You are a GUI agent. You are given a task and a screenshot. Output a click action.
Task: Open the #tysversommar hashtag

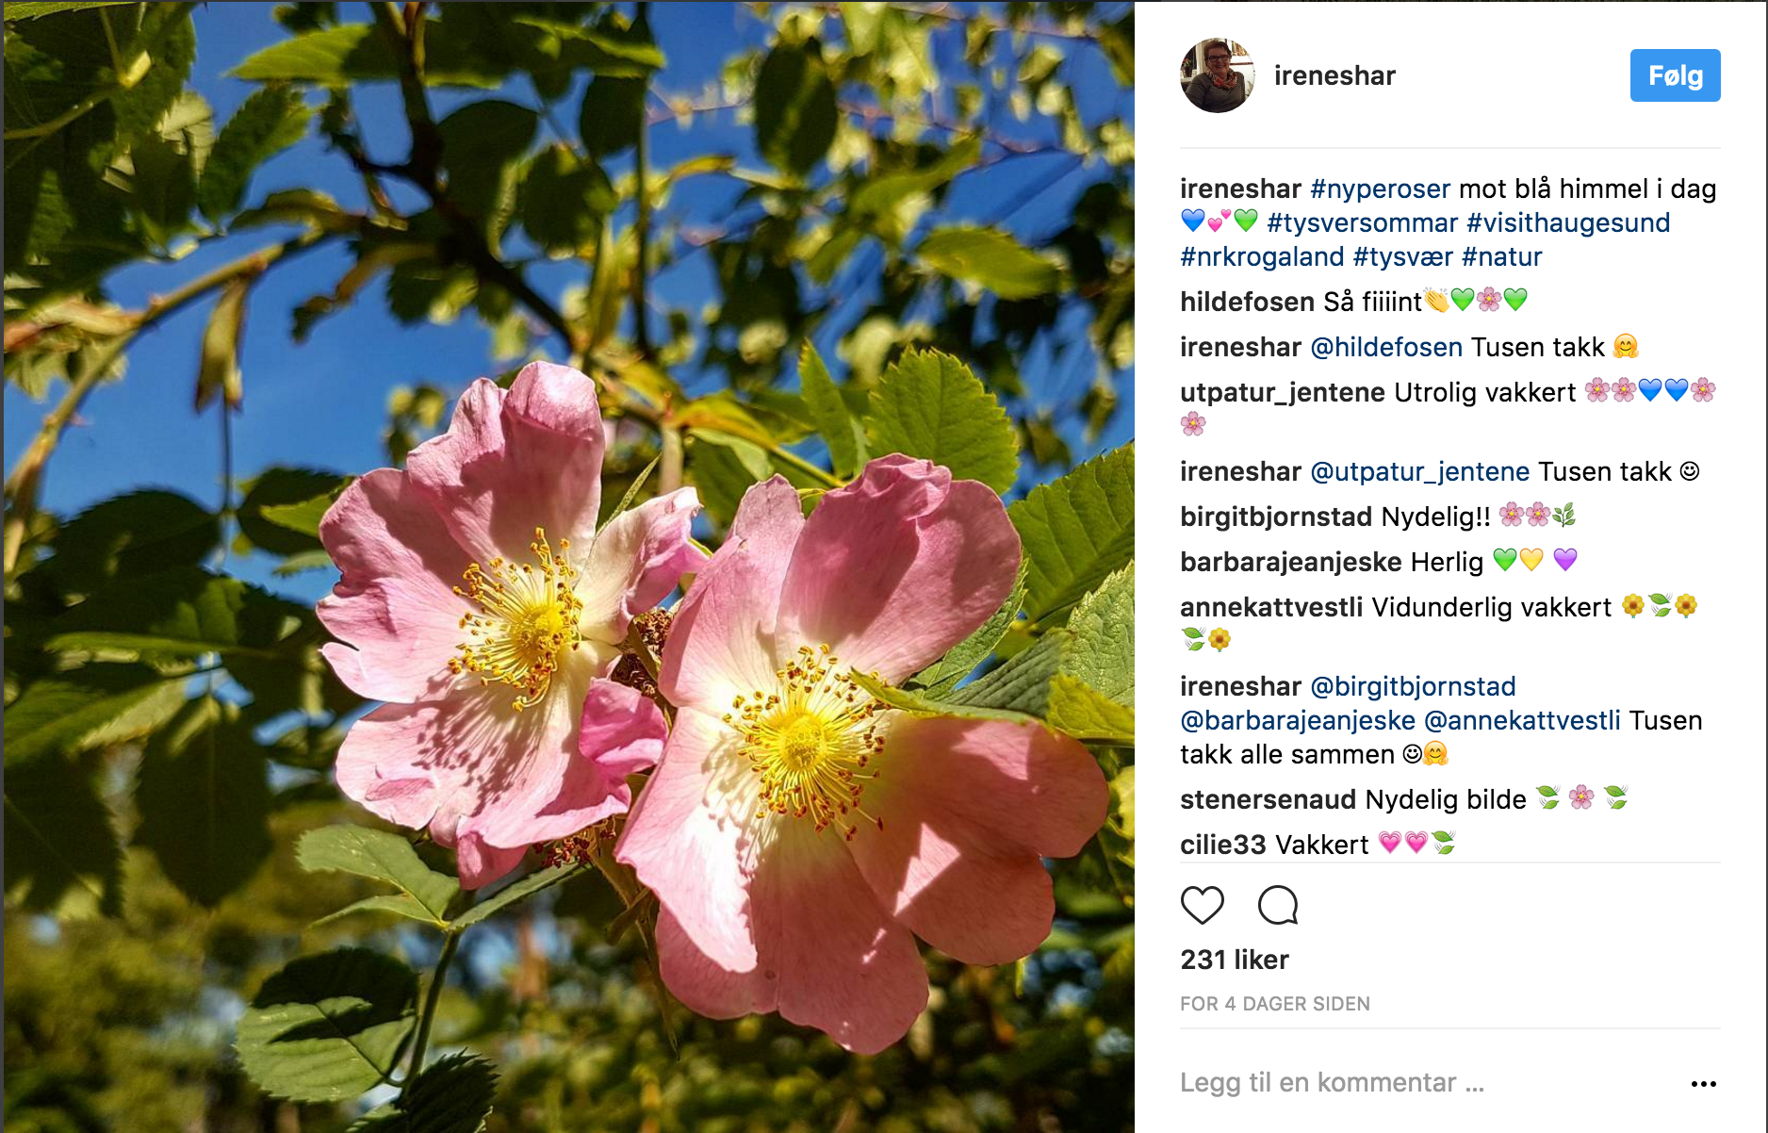[x=1362, y=223]
